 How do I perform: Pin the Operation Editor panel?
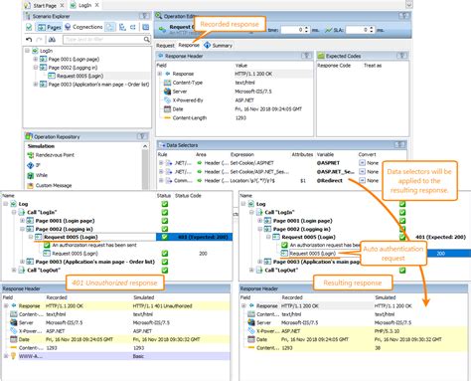pos(404,16)
